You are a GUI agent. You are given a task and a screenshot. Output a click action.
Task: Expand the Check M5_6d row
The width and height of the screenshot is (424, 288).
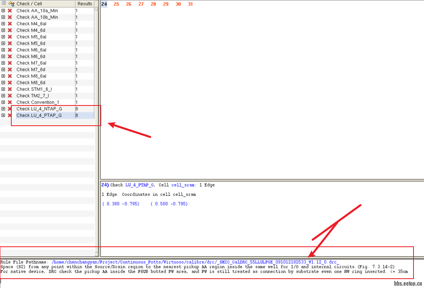[3, 43]
